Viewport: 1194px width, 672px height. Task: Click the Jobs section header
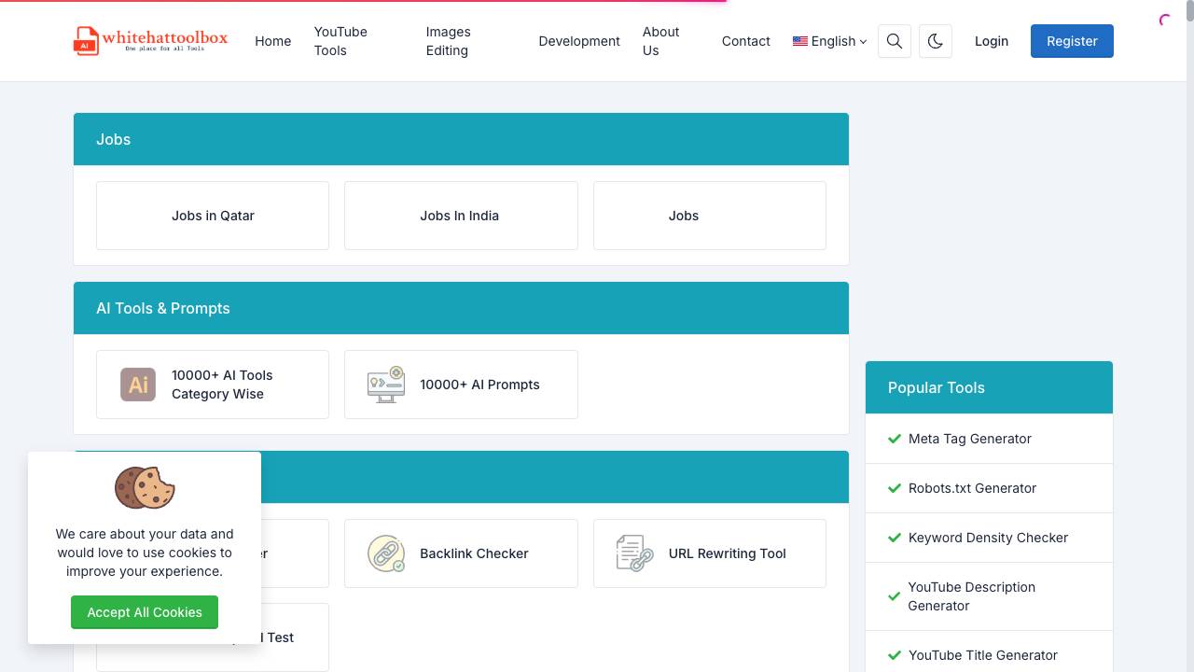[x=461, y=139]
